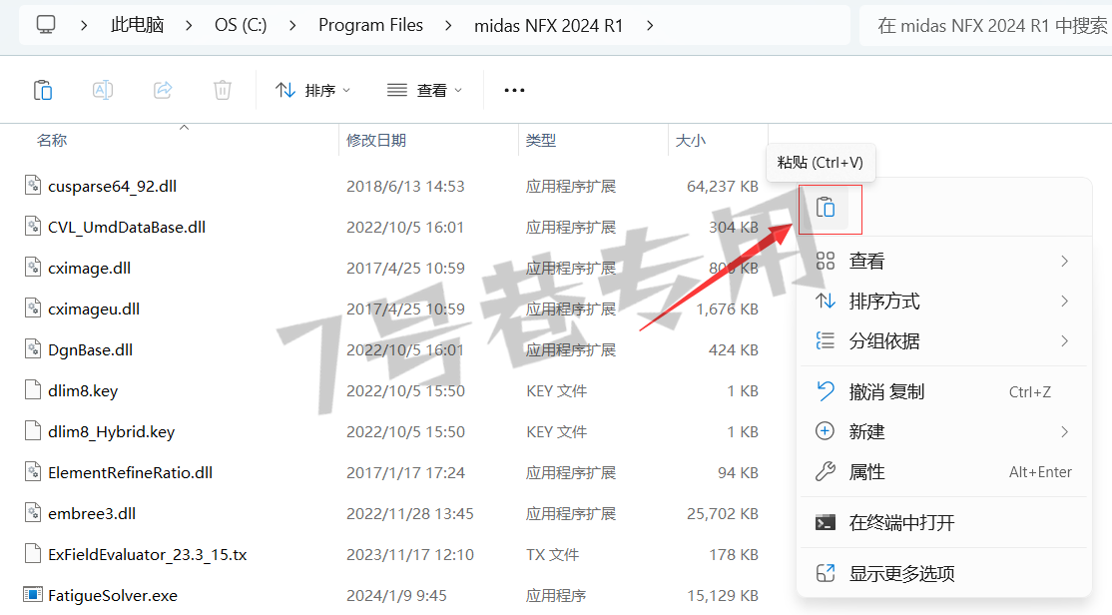Click the file icon of dlim8.key
Viewport: 1112px width, 615px height.
tap(33, 389)
